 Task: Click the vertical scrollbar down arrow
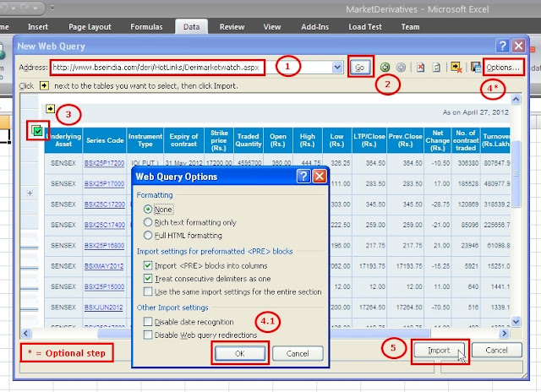(x=516, y=322)
